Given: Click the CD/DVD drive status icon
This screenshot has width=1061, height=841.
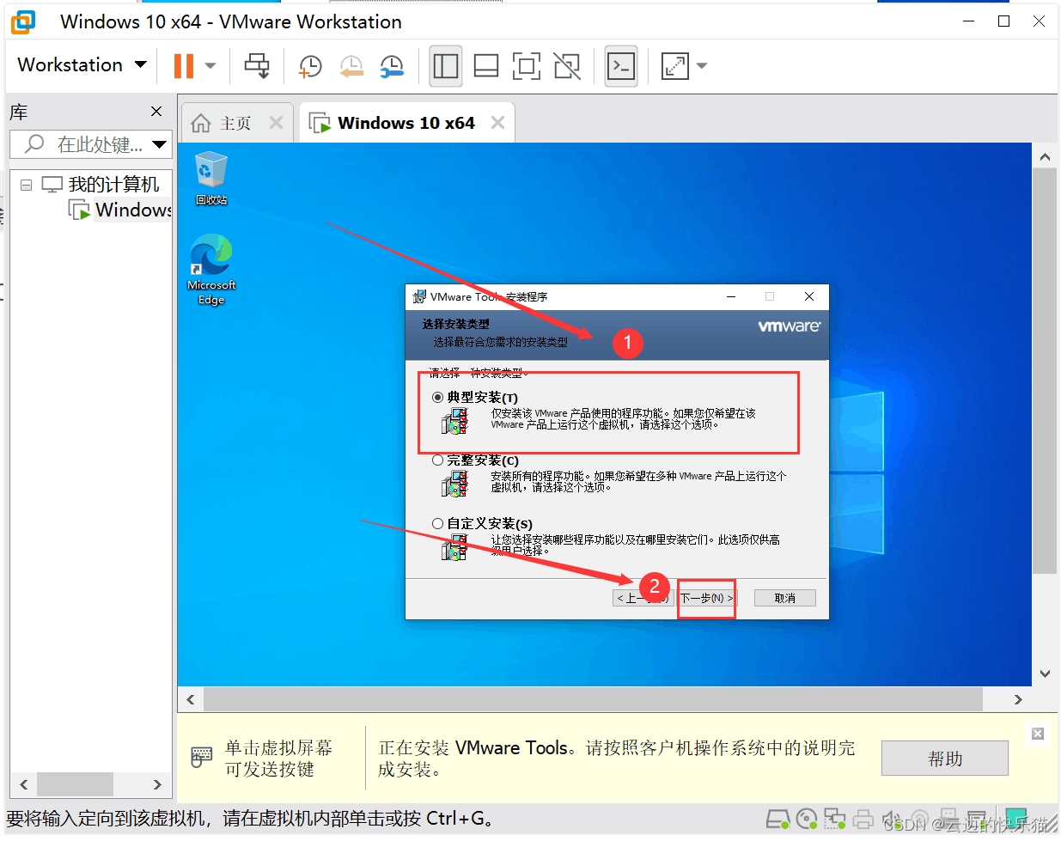Looking at the screenshot, I should 807,820.
